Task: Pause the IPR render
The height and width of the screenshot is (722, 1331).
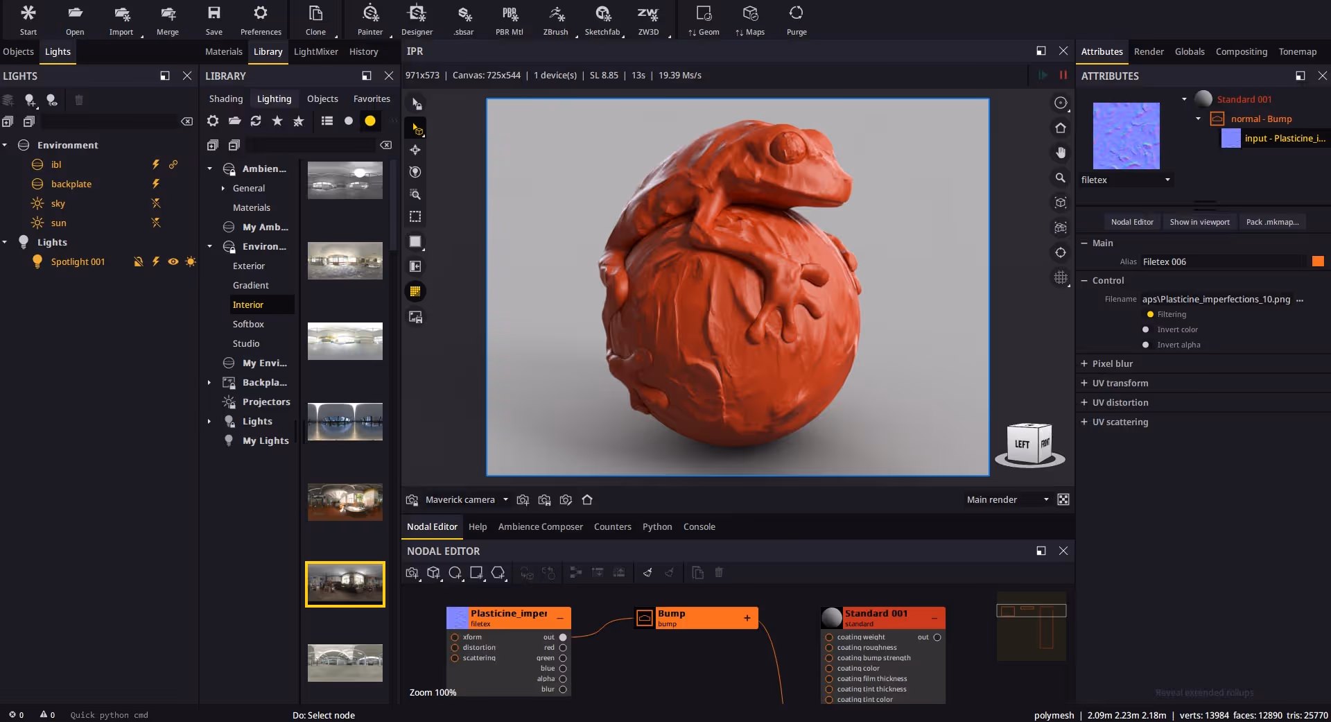Action: tap(1063, 75)
